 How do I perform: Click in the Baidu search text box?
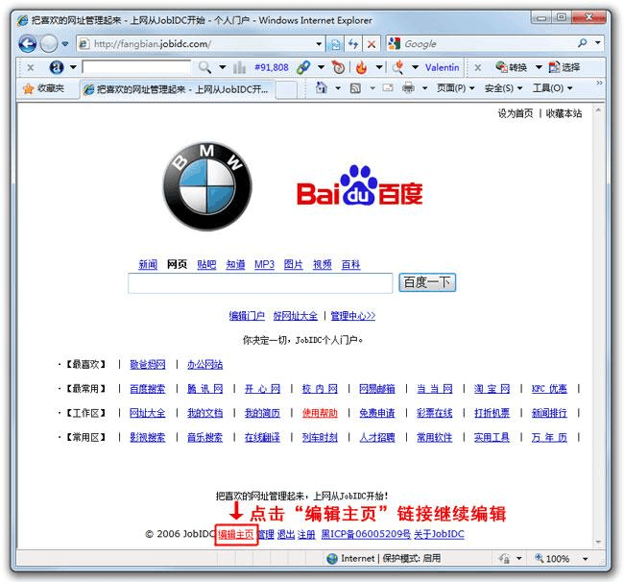pyautogui.click(x=259, y=283)
